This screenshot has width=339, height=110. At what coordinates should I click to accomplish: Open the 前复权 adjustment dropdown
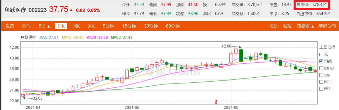(x=305, y=26)
